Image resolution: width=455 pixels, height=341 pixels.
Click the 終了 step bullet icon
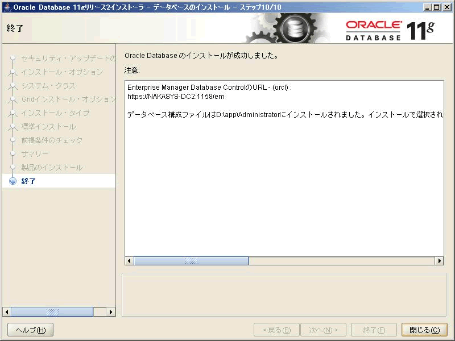tap(13, 181)
